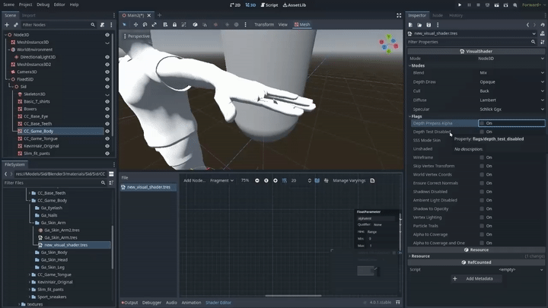Open Manage Varyings menu
This screenshot has width=548, height=308.
349,180
